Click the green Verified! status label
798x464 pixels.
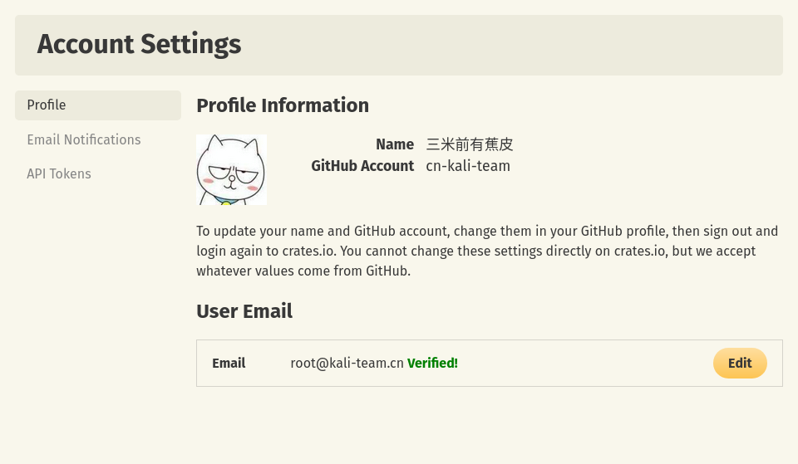[x=432, y=363]
